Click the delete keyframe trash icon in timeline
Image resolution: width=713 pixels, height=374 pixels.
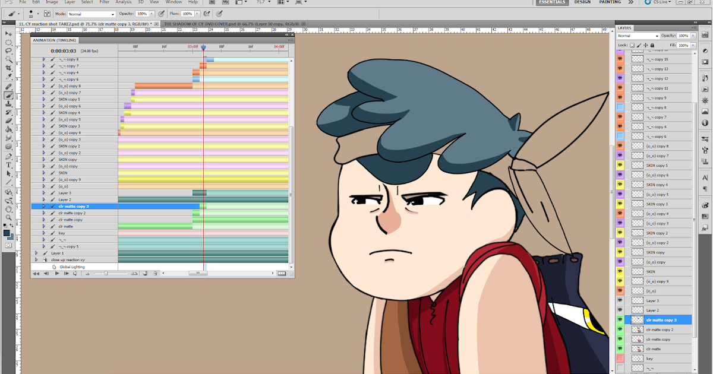coord(155,273)
